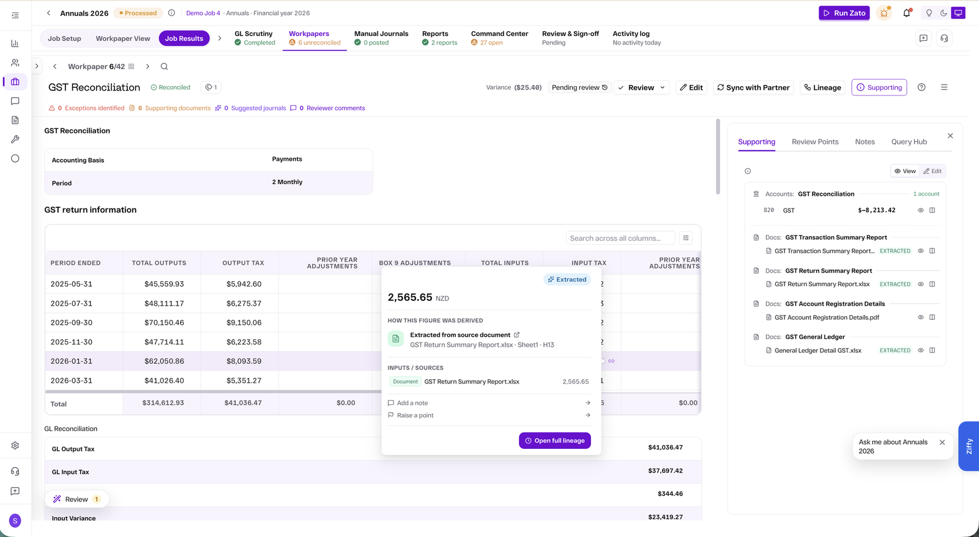Open the Query Hub tab

tap(909, 142)
